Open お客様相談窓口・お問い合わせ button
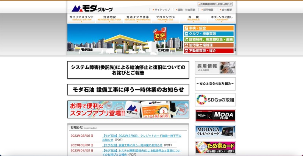The height and width of the screenshot is (156, 303). [215, 4]
